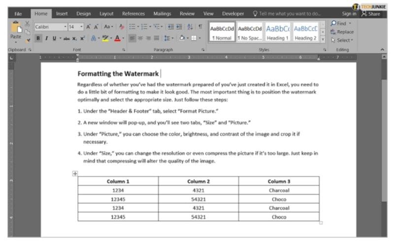Open the Developer tab
394x242 pixels.
pos(233,14)
